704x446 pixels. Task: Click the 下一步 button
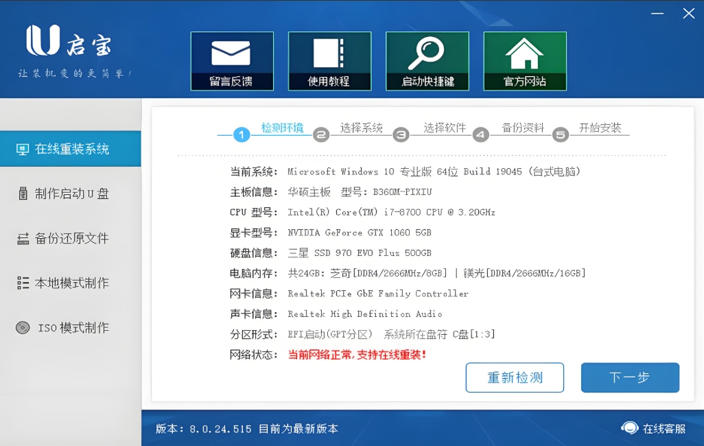click(630, 378)
